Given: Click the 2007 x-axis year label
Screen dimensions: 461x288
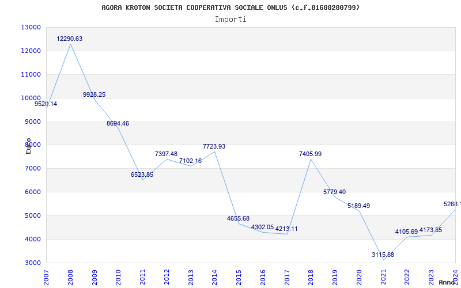Looking at the screenshot, I should (x=46, y=278).
